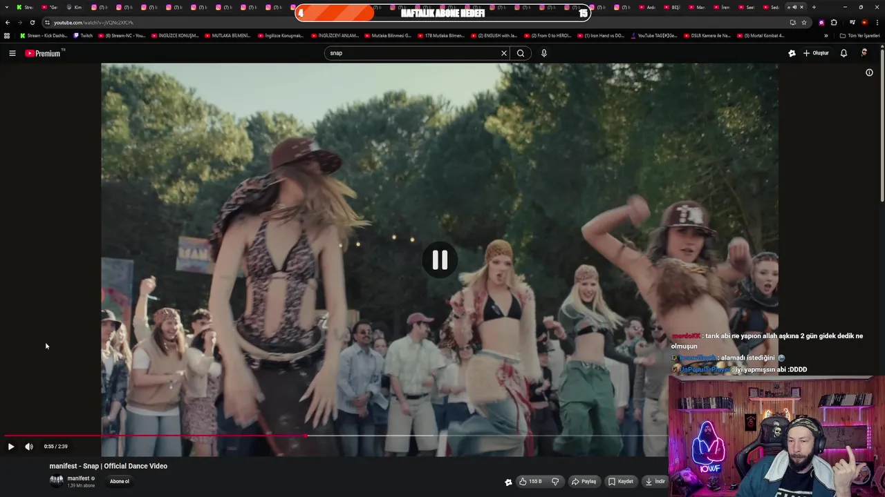Click the 0:55 / 2:39 time display
This screenshot has width=885, height=497.
tap(55, 447)
